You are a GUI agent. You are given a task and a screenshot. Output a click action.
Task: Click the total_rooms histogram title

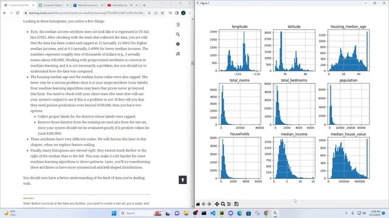point(239,81)
